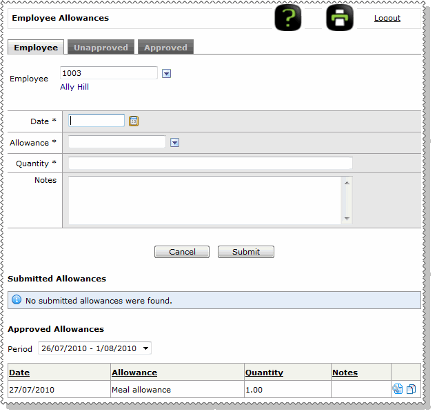Click inside the Notes text area
437x416 pixels.
205,200
